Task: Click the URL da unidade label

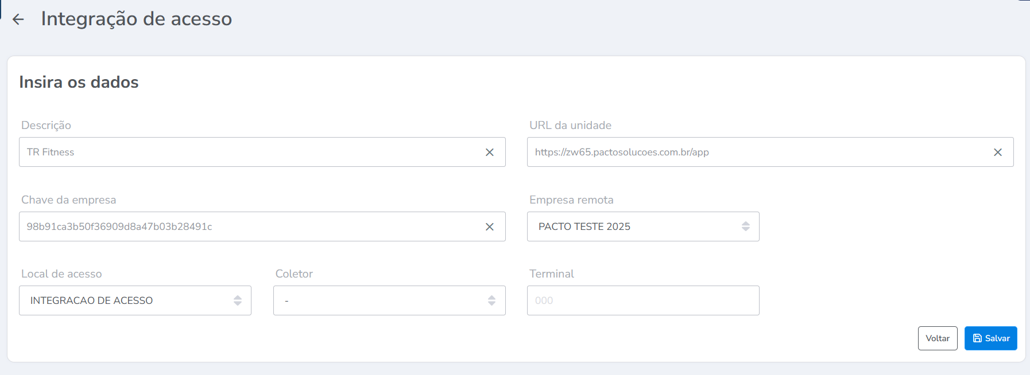Action: (x=570, y=126)
